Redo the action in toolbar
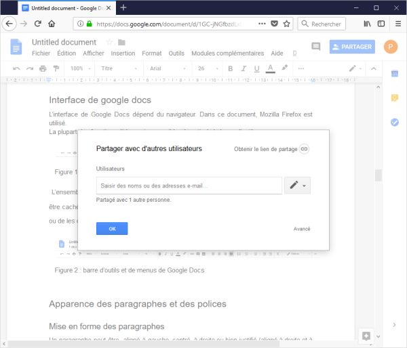The image size is (407, 348). point(30,68)
